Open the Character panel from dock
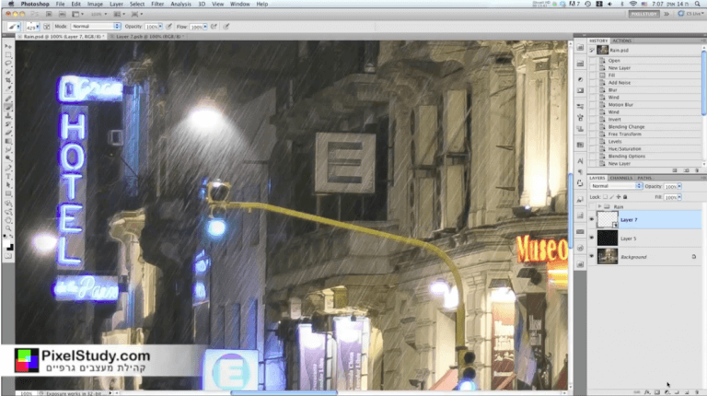 (x=580, y=161)
